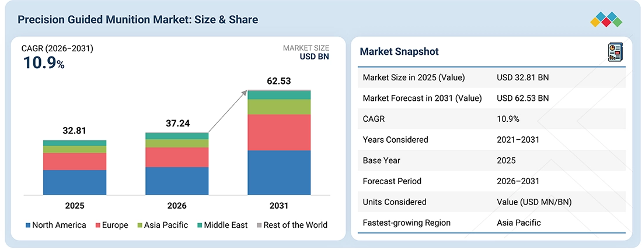The image size is (642, 250).
Task: Click the USD 32.81 BN table value
Action: point(522,77)
